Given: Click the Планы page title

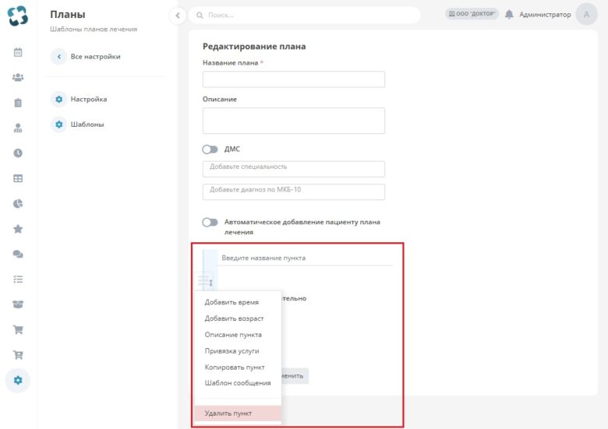Looking at the screenshot, I should tap(68, 14).
